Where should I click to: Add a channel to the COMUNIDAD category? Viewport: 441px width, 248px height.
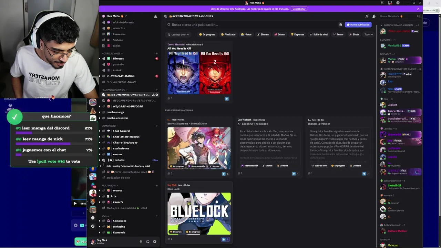[157, 126]
